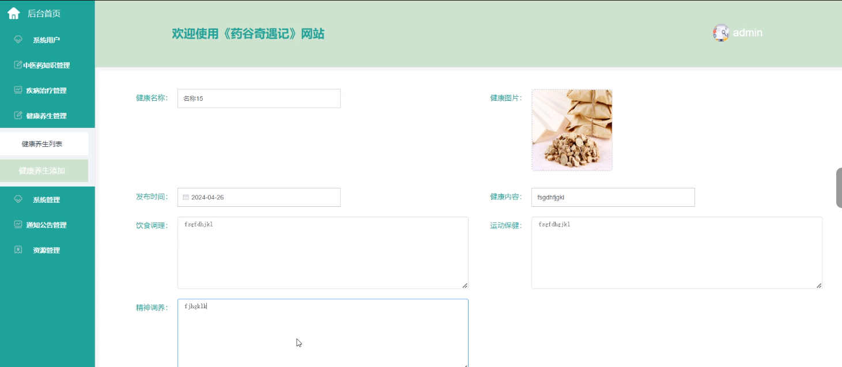Click the chart icon next to 通知公告管理
This screenshot has width=842, height=367.
click(x=18, y=225)
